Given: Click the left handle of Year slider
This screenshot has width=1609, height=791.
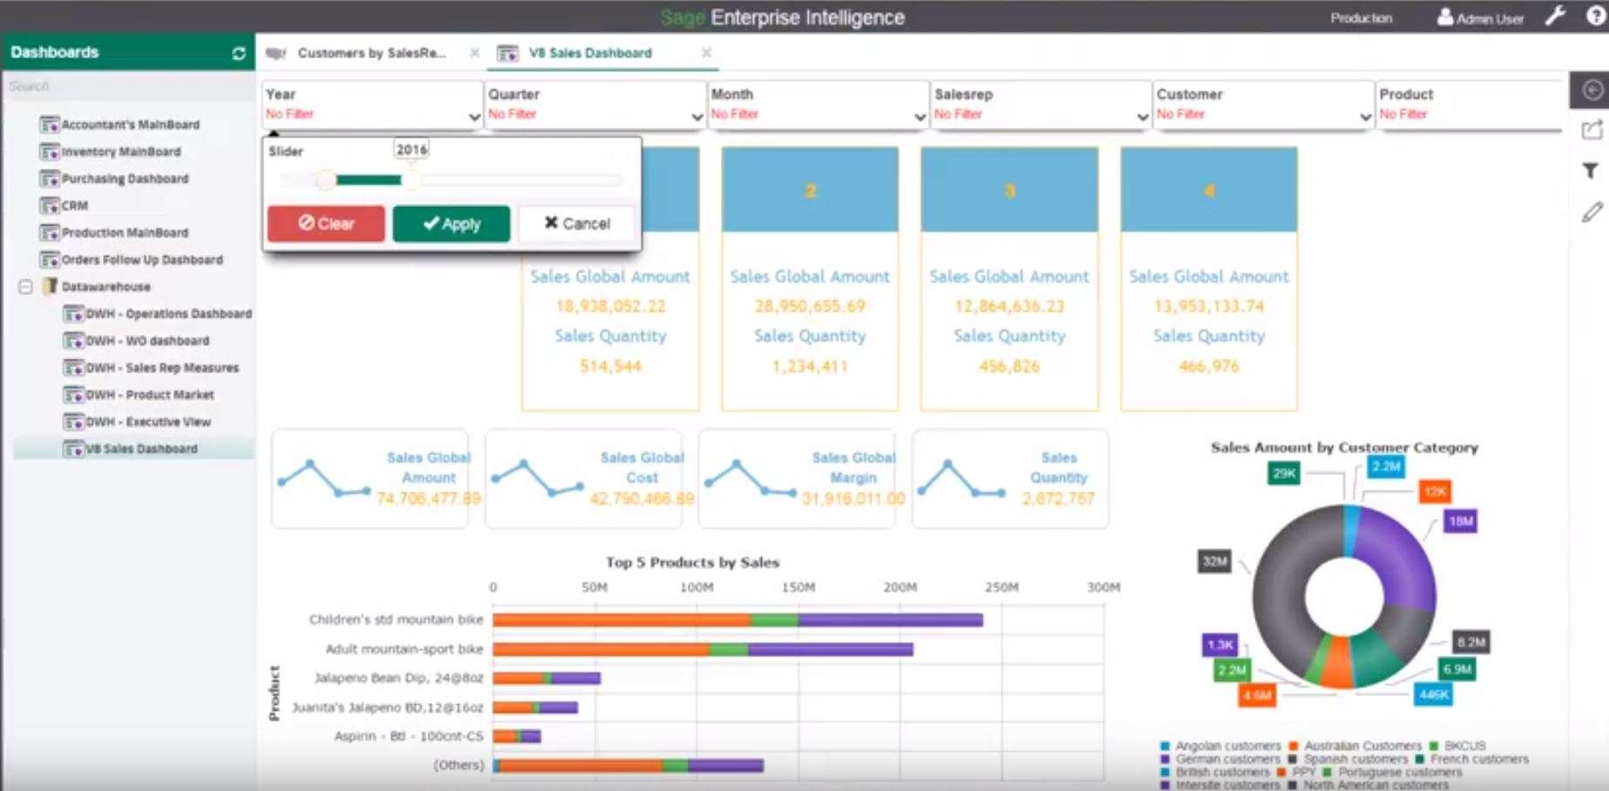Looking at the screenshot, I should (326, 180).
